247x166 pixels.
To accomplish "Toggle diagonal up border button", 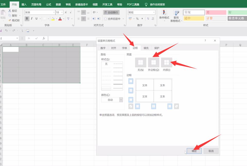I will (131, 106).
